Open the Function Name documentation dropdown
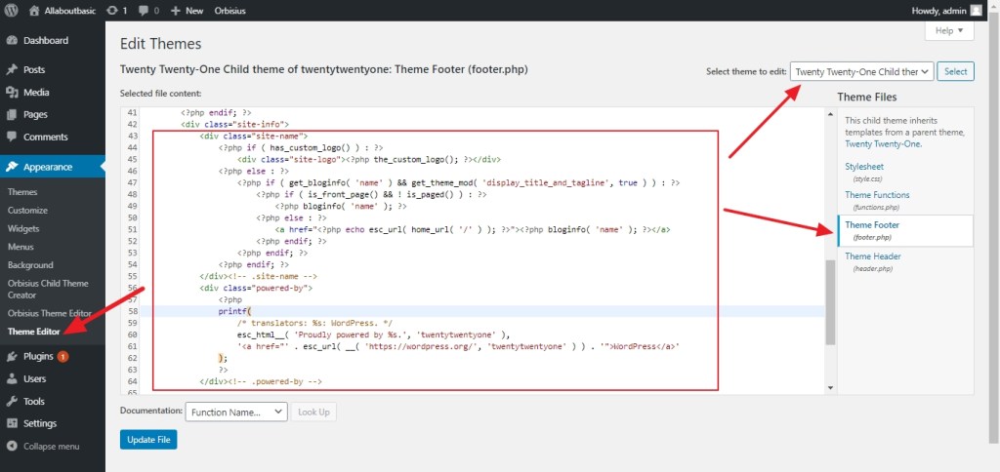The width and height of the screenshot is (1000, 472). click(235, 413)
